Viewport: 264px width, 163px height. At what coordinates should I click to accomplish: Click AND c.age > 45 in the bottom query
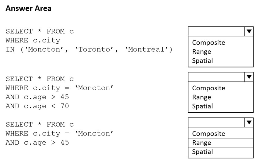[37, 143]
